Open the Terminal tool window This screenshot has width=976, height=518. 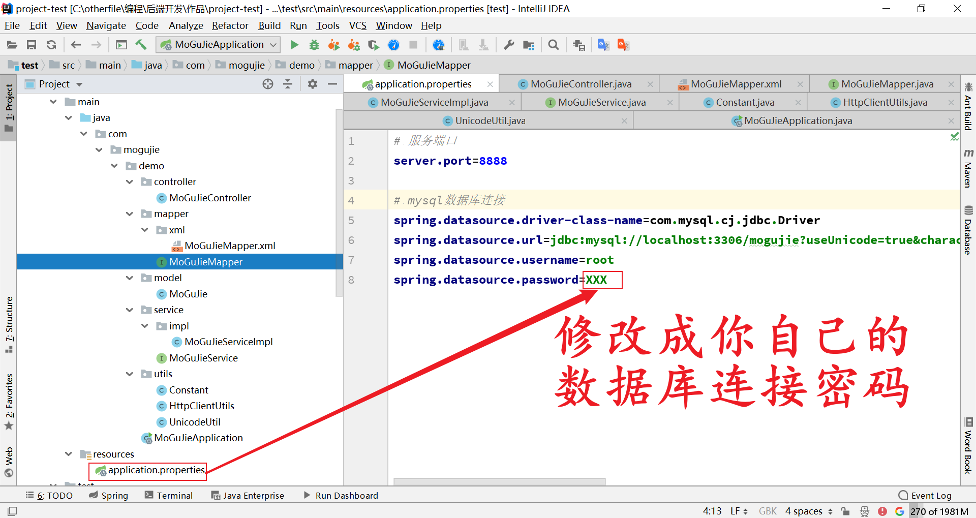[169, 496]
